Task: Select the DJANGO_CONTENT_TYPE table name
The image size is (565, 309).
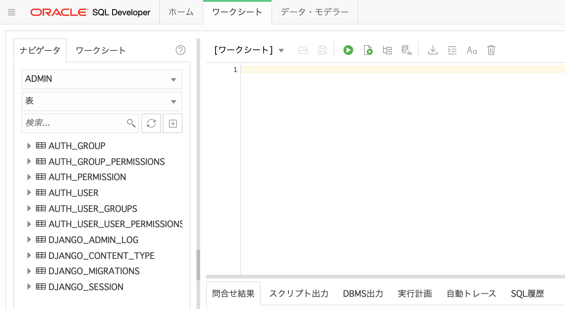Action: tap(102, 256)
